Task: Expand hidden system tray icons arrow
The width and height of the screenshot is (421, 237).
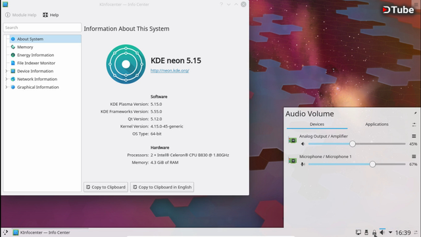Action: tap(390, 232)
